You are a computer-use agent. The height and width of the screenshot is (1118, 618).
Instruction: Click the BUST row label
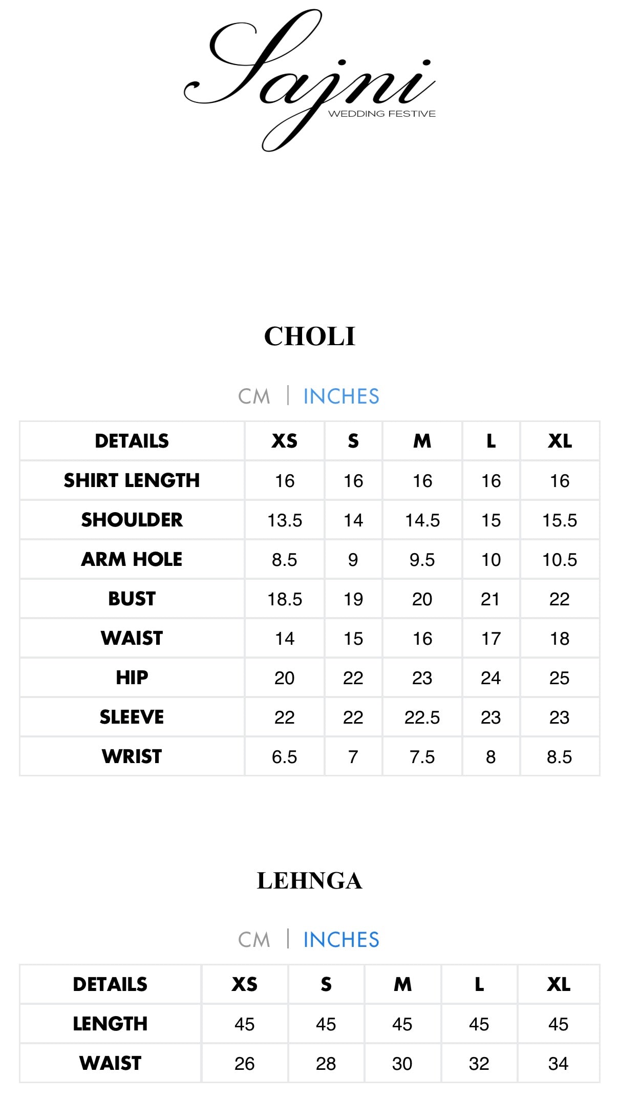click(x=132, y=599)
